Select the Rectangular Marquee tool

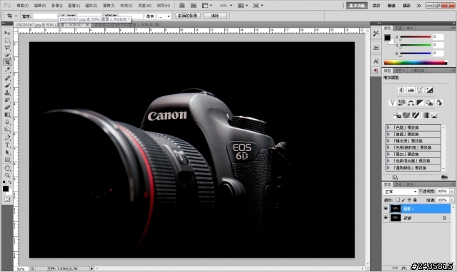pyautogui.click(x=7, y=41)
